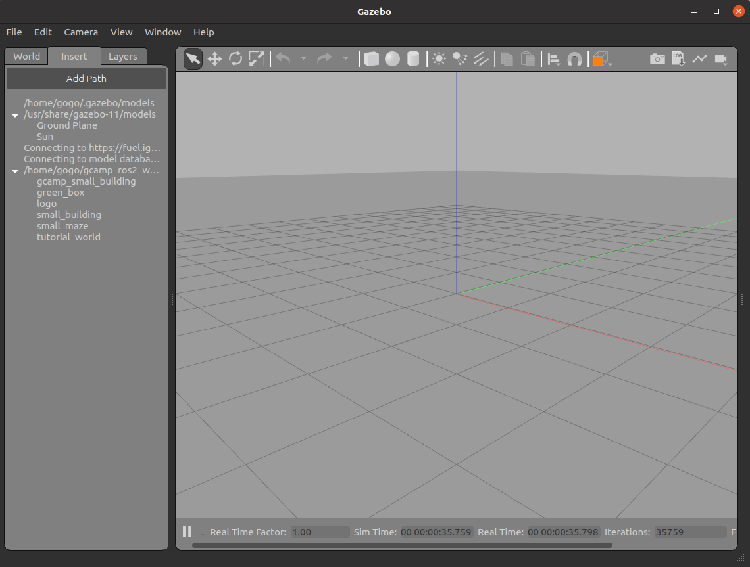
Task: Close the Gazebo window
Action: click(739, 11)
